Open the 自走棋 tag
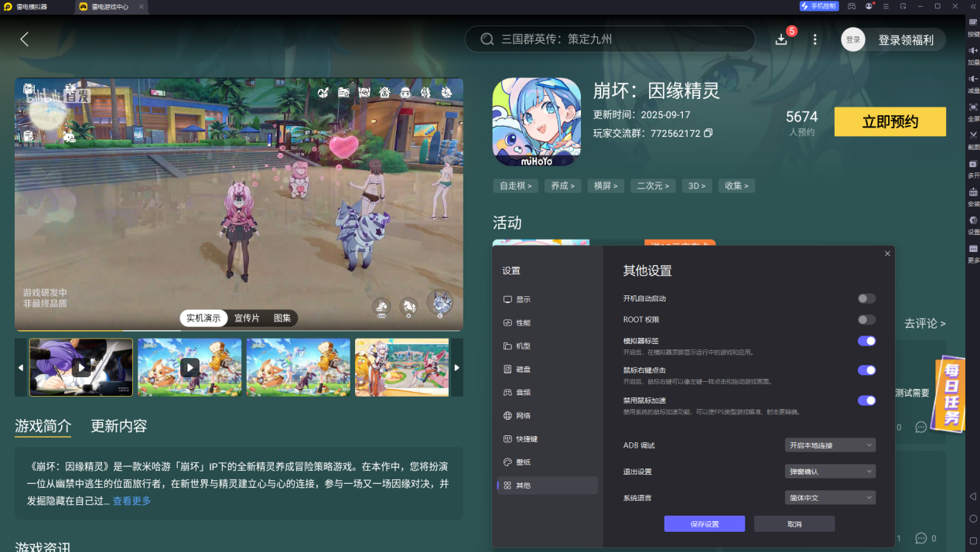980x552 pixels. point(515,186)
